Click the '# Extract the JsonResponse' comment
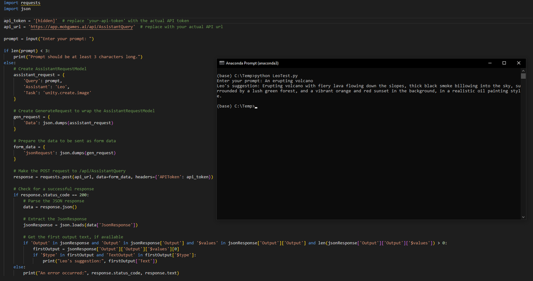Viewport: 533px width, 281px height. point(55,219)
